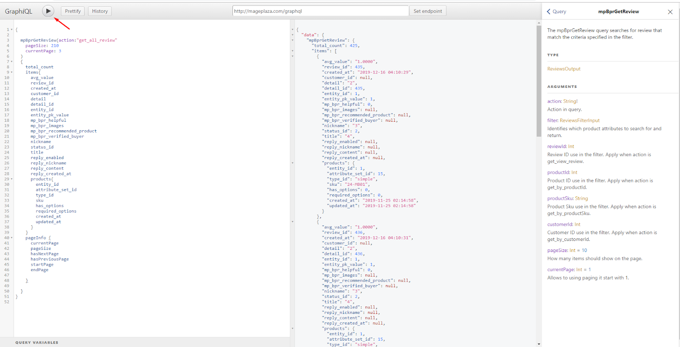Viewport: 680px width, 347px height.
Task: Click the Prettify button
Action: [x=73, y=11]
